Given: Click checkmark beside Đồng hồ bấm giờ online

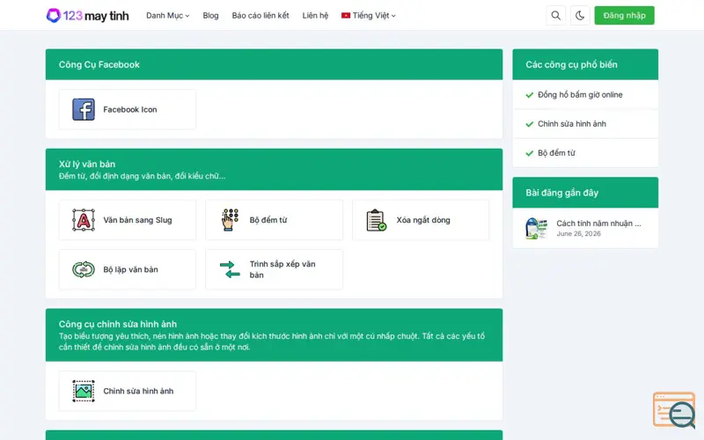Looking at the screenshot, I should (x=530, y=95).
